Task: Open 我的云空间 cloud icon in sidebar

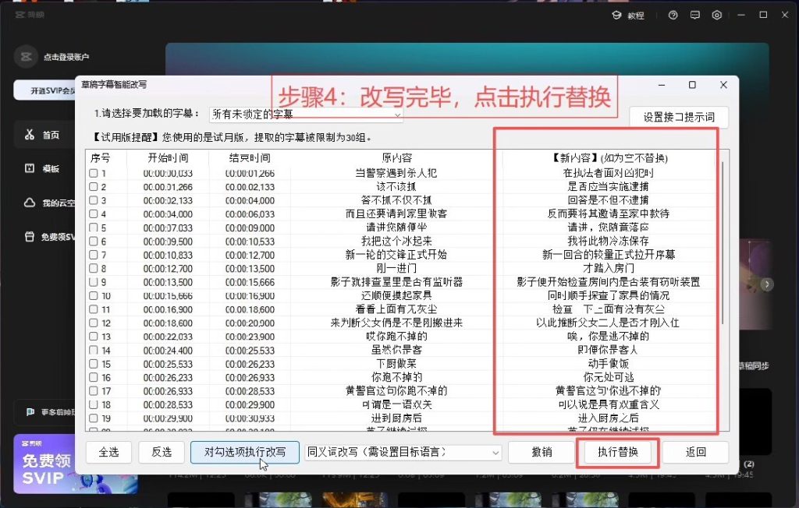Action: 30,203
